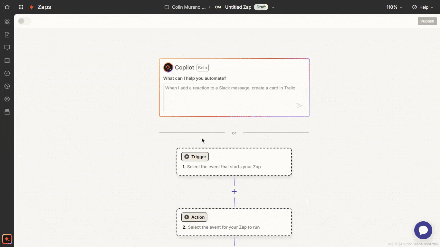Click the Draft status badge
Image resolution: width=440 pixels, height=247 pixels.
tap(261, 7)
